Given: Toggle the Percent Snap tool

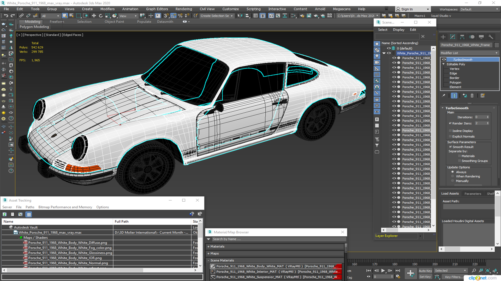Looking at the screenshot, I should (180, 16).
